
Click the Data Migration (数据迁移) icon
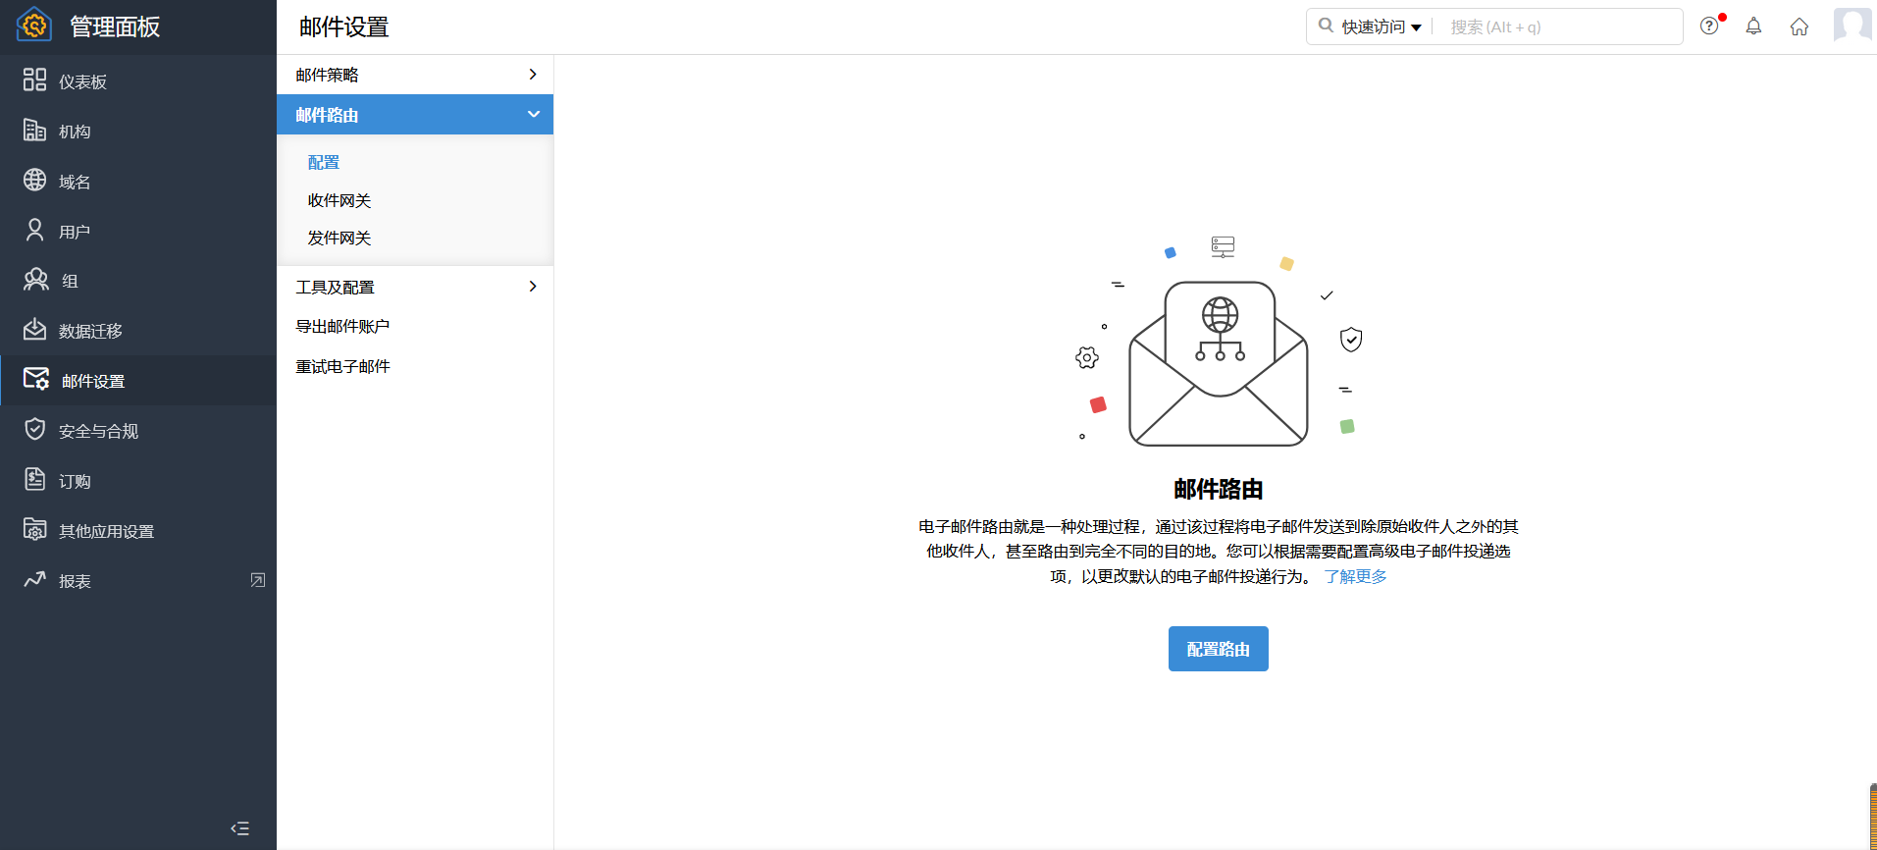point(35,330)
